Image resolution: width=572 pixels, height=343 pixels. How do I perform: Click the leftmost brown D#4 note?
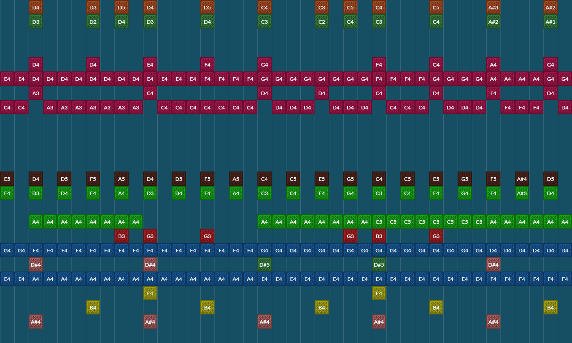point(35,264)
